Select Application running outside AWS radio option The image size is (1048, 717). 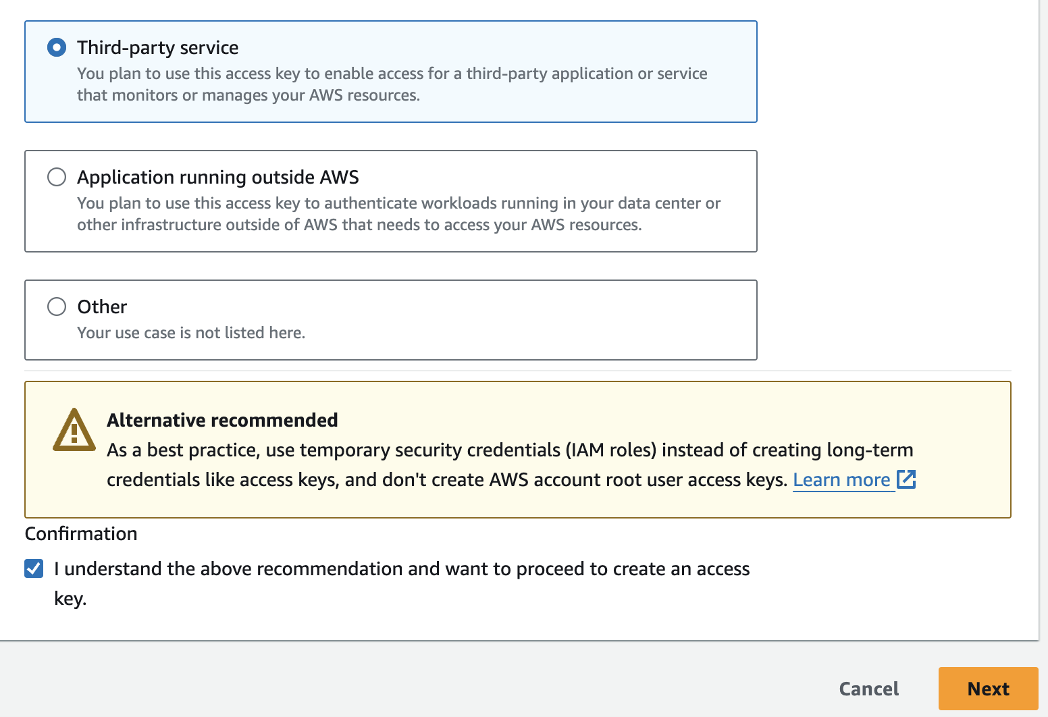point(57,177)
